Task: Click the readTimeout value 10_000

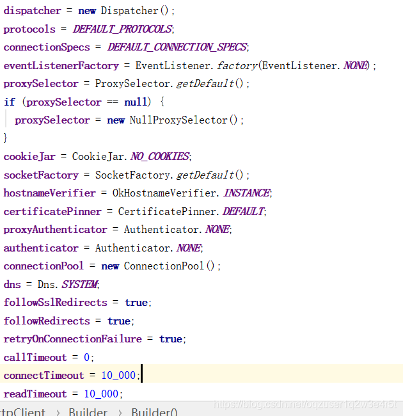Action: (x=101, y=394)
